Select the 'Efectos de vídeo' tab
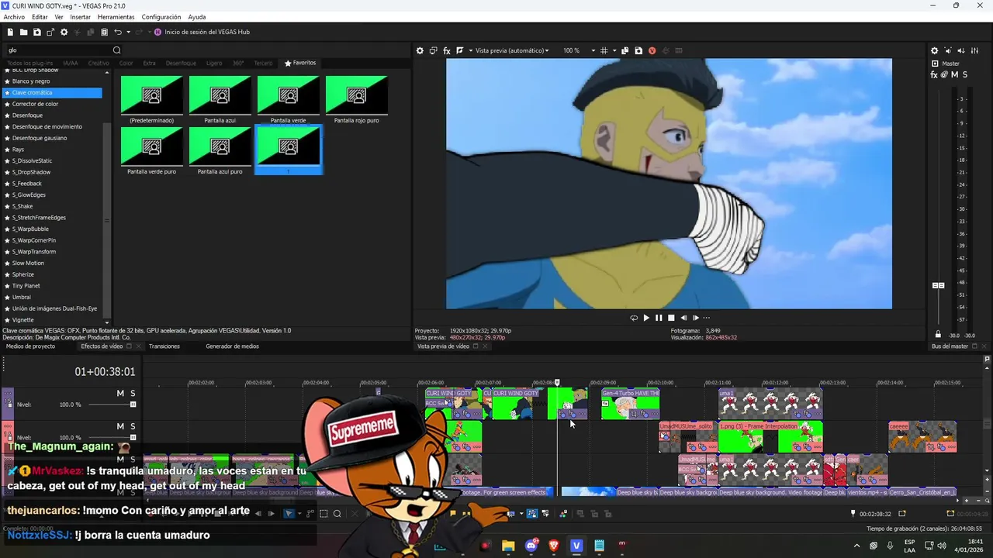This screenshot has height=558, width=993. 102,346
